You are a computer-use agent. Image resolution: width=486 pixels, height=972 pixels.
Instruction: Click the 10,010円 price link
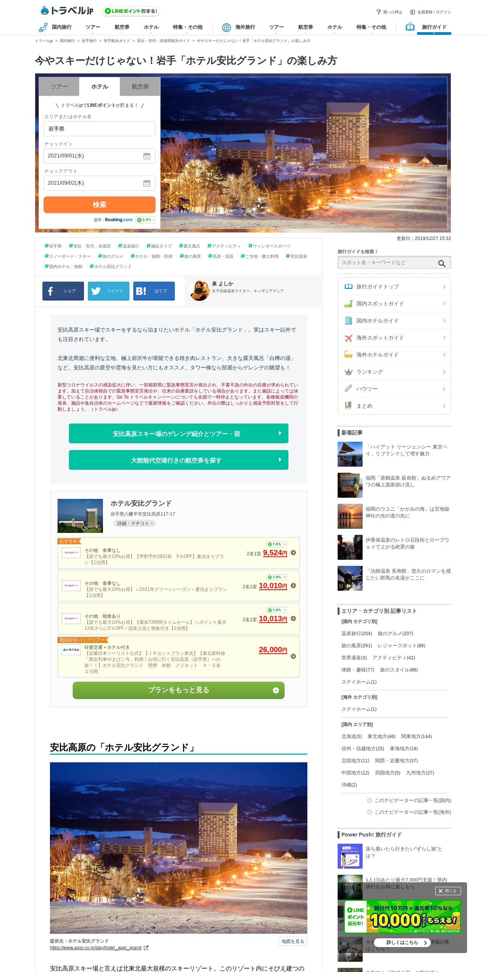pos(273,586)
